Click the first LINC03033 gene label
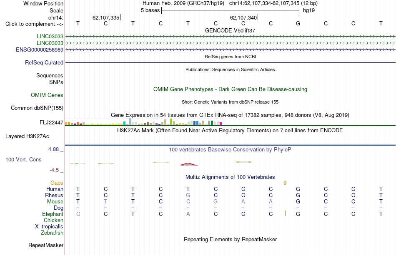This screenshot has width=396, height=255. point(50,36)
